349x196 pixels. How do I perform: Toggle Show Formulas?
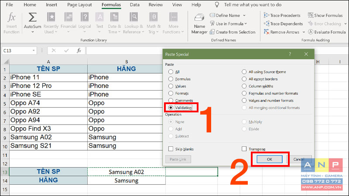click(x=325, y=15)
